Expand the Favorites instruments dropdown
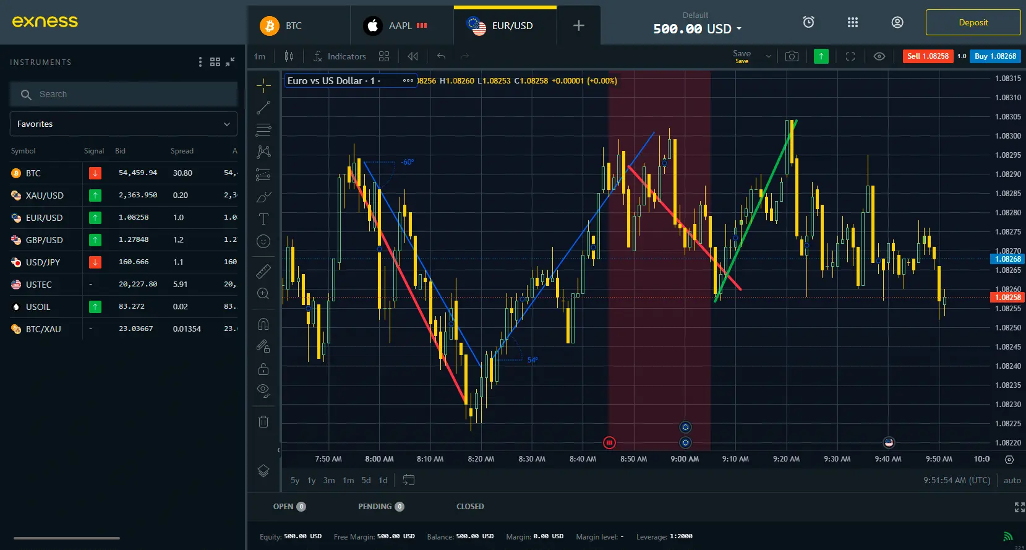The image size is (1026, 550). click(x=124, y=124)
